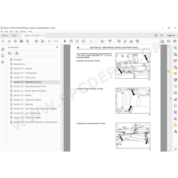Open the Sign document pen tool
The height and width of the screenshot is (178, 178).
click(131, 41)
